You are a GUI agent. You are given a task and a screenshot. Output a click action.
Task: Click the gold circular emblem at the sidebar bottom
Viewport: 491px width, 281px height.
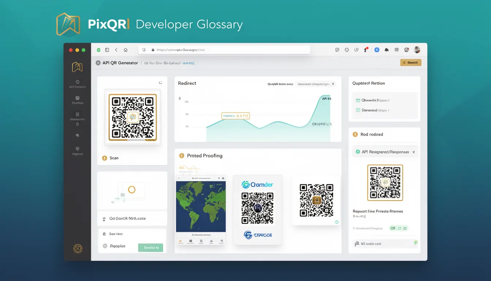78,248
